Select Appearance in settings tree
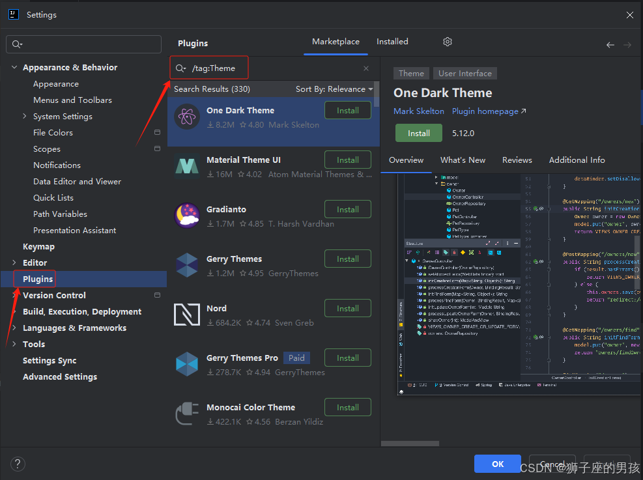Viewport: 643px width, 480px height. coord(56,84)
